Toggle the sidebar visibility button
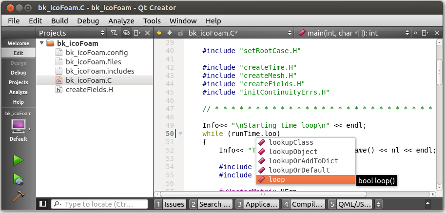 43,204
